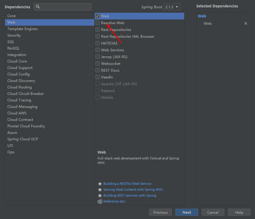Go back with the Previous button

[160, 212]
